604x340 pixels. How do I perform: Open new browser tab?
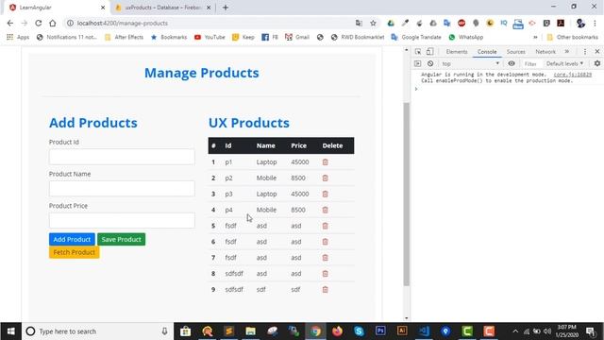coord(226,8)
